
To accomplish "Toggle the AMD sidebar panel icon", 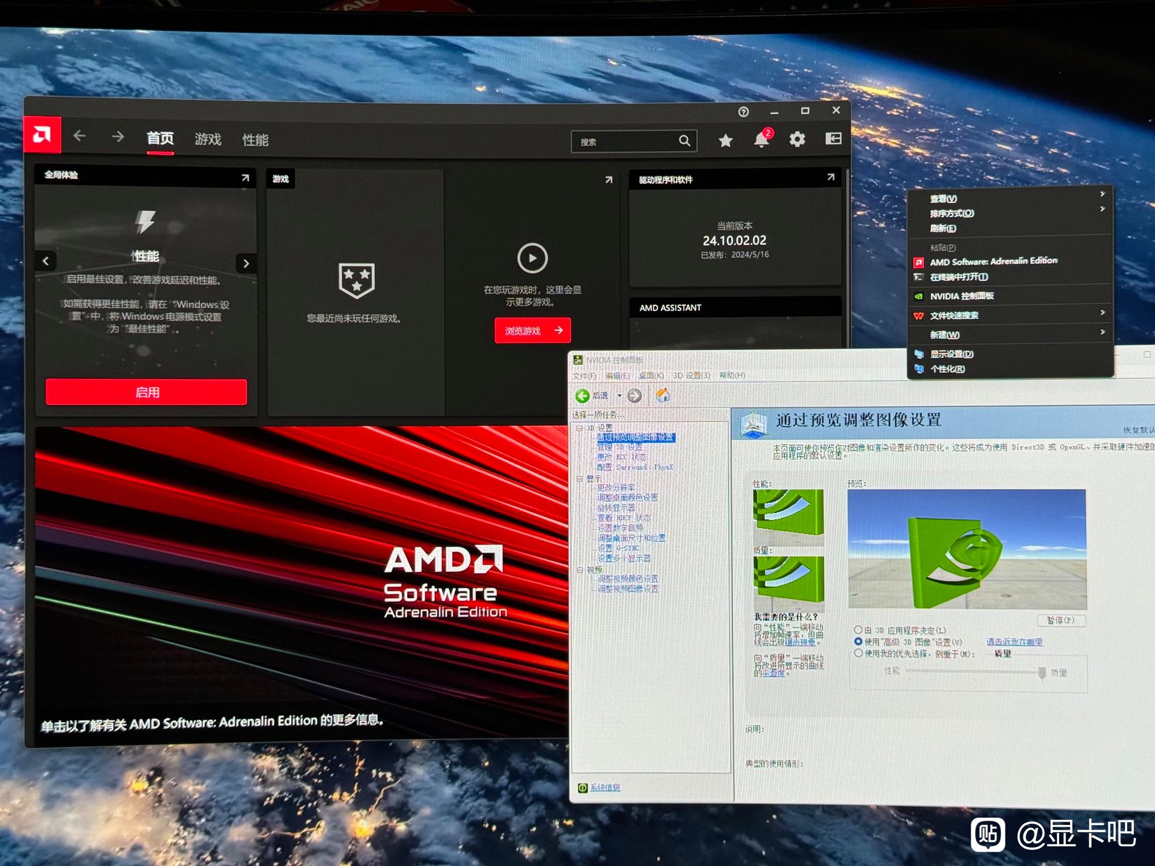I will pos(833,139).
